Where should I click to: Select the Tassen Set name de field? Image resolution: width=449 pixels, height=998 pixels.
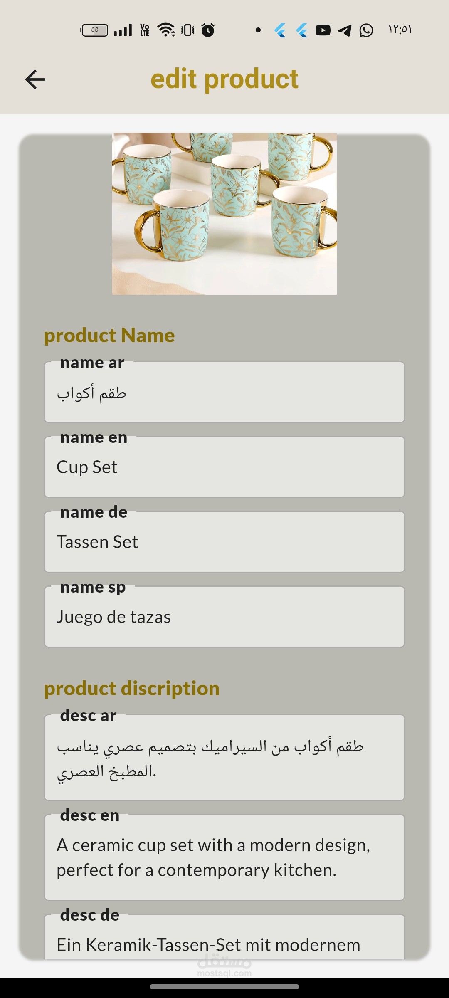(224, 542)
